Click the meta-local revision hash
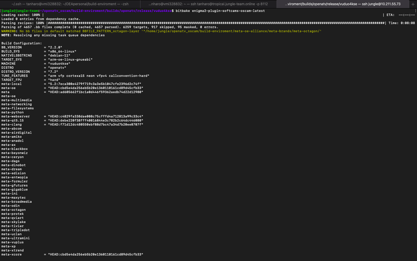Viewport: 417px width, 261px height. 94,84
